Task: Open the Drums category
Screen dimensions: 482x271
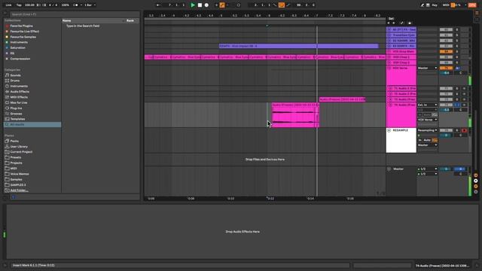Action: pyautogui.click(x=15, y=81)
